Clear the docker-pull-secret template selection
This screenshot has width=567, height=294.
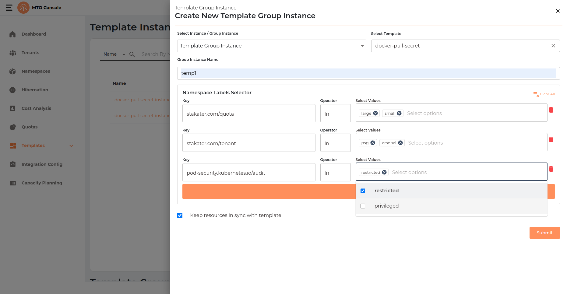click(553, 46)
